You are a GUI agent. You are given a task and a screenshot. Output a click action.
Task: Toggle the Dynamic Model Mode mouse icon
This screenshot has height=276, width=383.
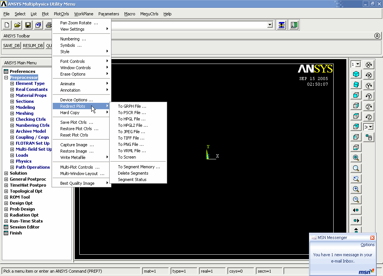point(368,137)
